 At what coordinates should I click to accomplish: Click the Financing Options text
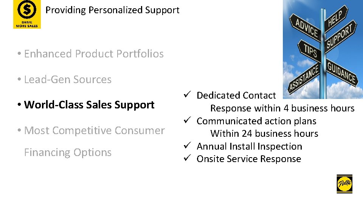coord(68,153)
